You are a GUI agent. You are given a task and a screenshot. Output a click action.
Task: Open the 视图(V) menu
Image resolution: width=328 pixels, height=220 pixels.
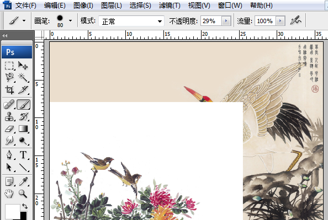pyautogui.click(x=199, y=5)
